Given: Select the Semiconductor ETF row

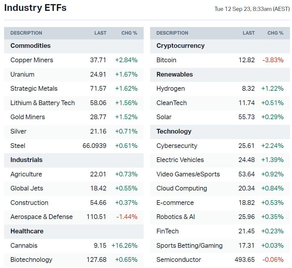Looking at the screenshot, I should point(179,260).
